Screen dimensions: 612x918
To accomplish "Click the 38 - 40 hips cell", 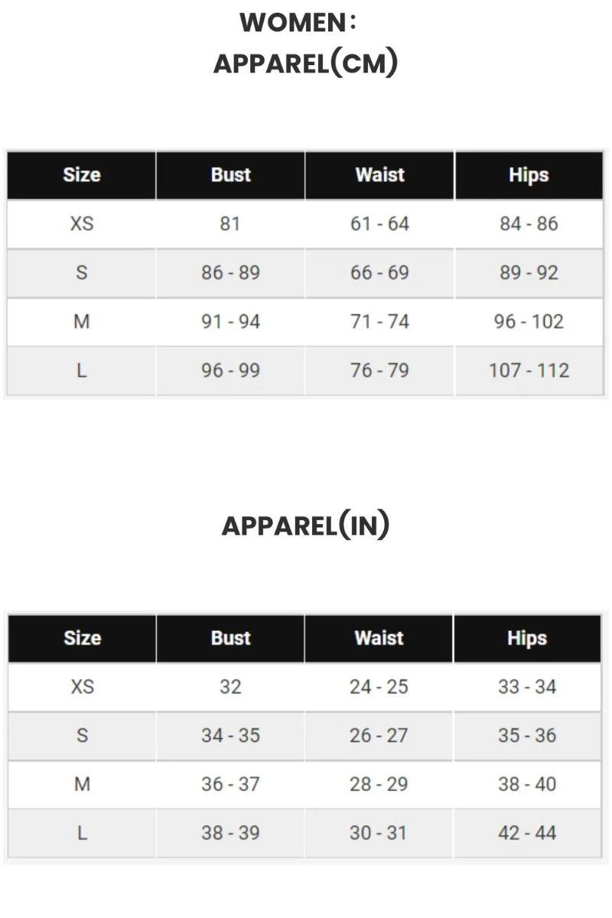I will (x=527, y=785).
